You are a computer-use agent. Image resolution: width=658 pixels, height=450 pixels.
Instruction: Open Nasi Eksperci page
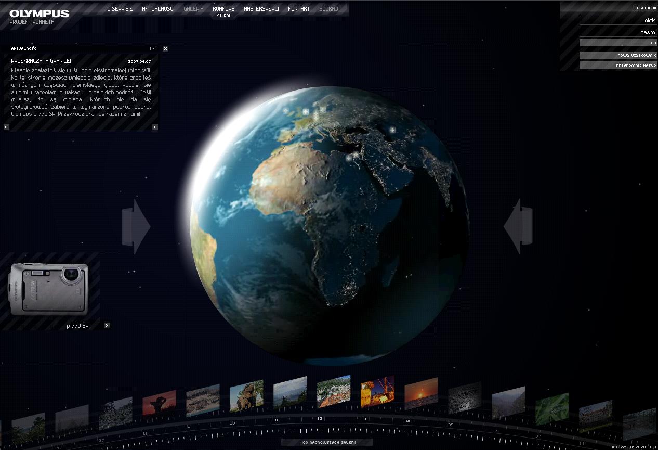point(261,9)
